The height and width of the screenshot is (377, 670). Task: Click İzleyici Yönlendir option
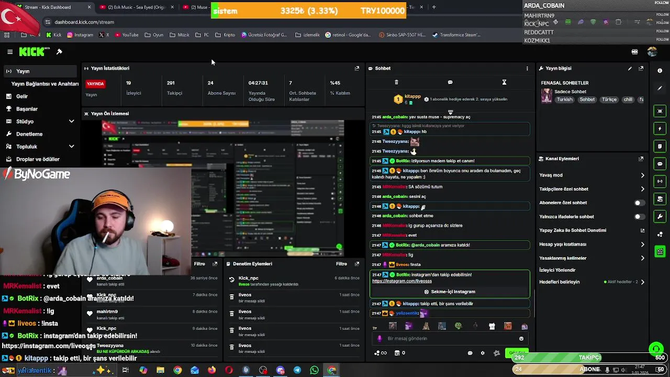point(557,270)
